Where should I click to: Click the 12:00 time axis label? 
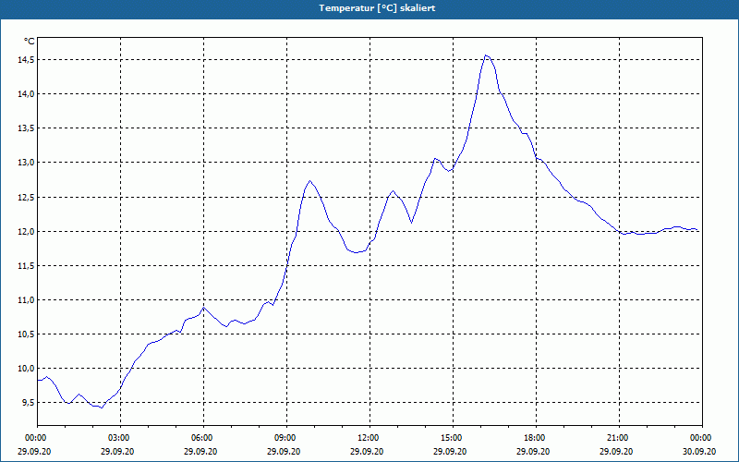(370, 438)
